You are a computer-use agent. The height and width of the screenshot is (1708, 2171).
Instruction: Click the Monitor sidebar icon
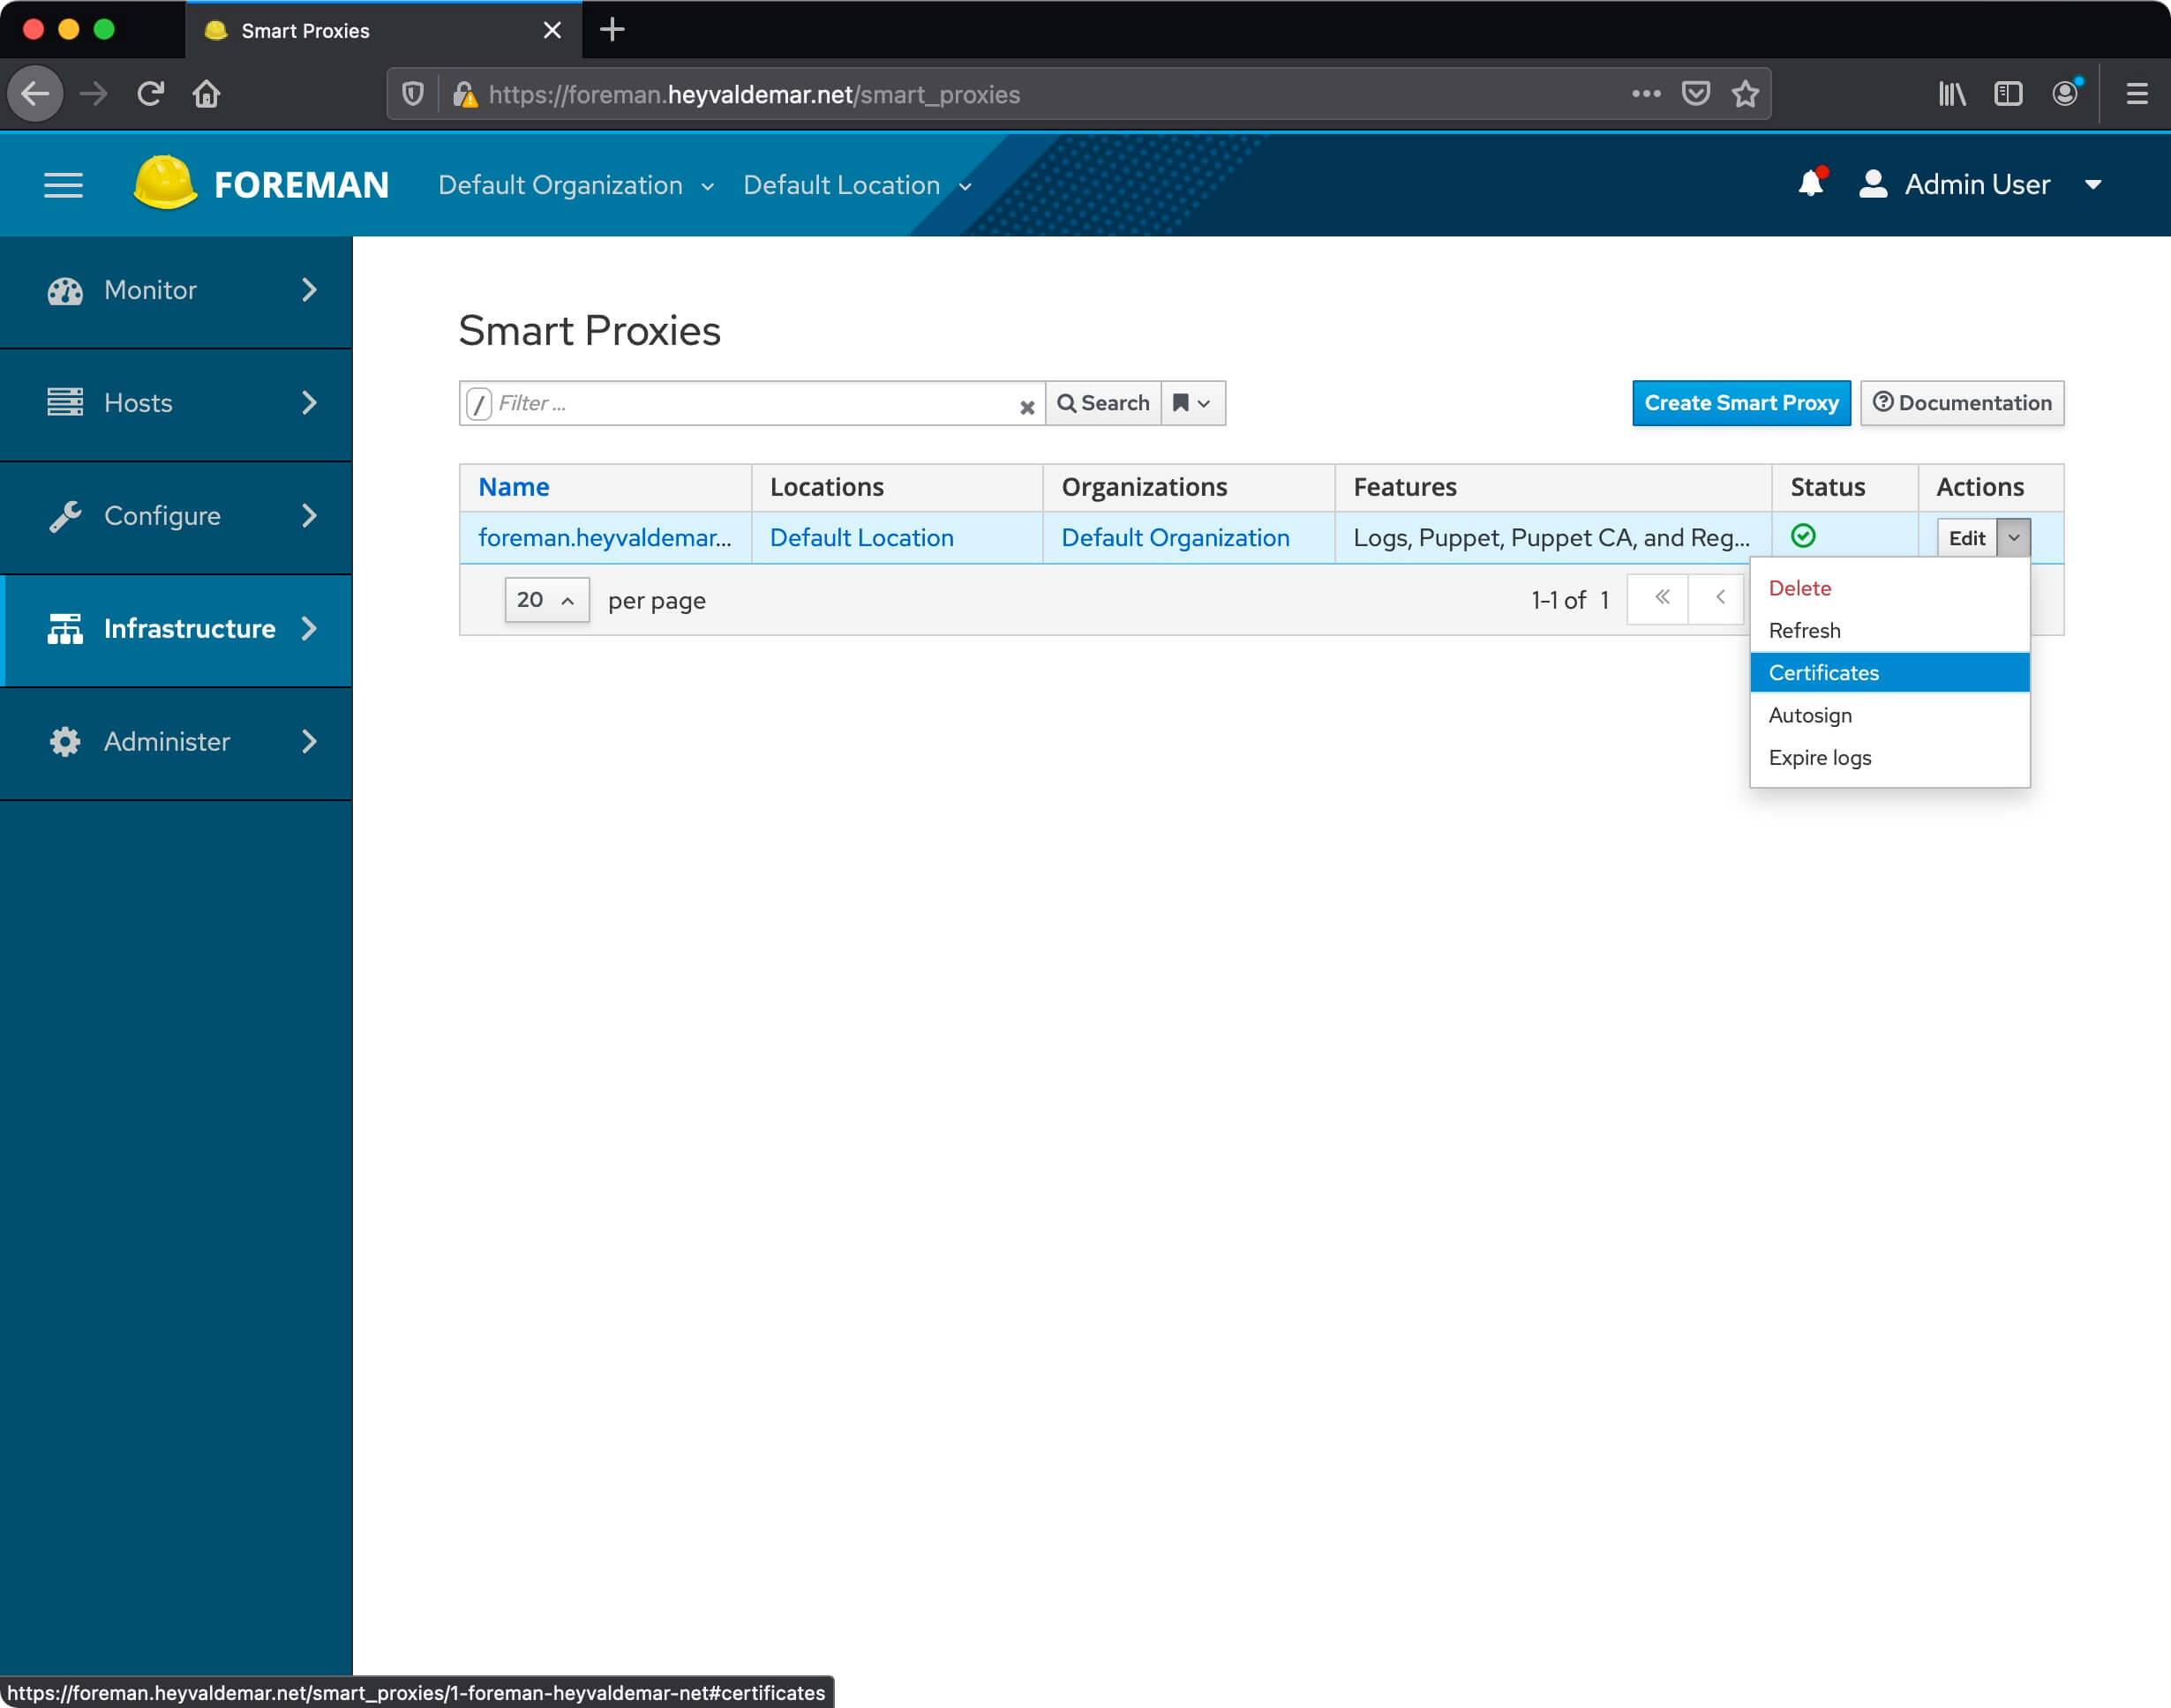point(65,290)
